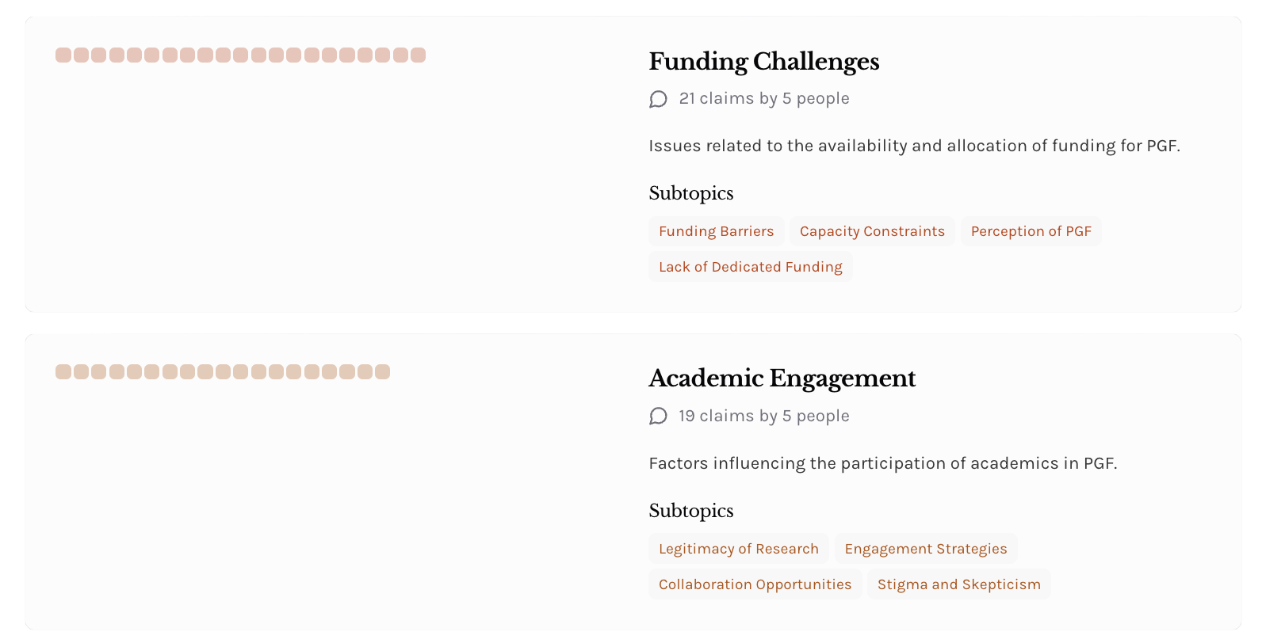This screenshot has height=643, width=1262.
Task: Click the first claim square in Academic Engagement
Action: tap(63, 371)
